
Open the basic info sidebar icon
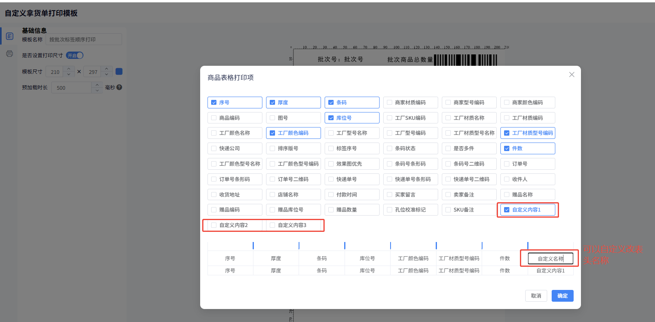coord(10,36)
